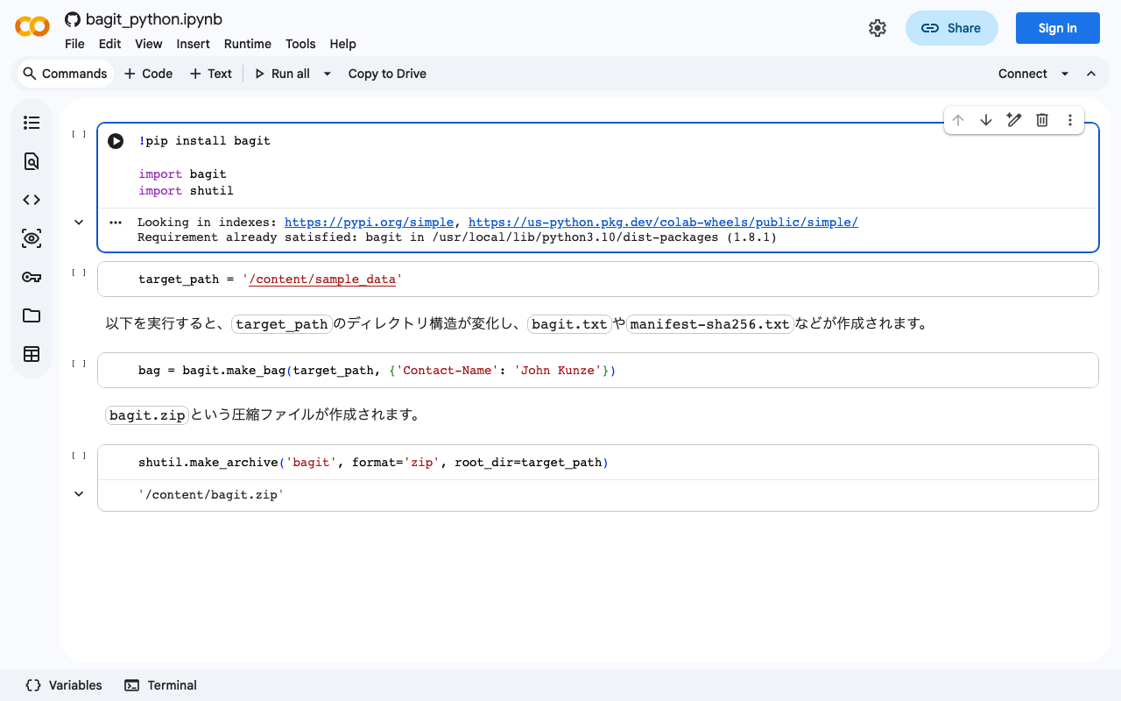Open the Code snippets panel
1121x701 pixels.
pos(32,199)
